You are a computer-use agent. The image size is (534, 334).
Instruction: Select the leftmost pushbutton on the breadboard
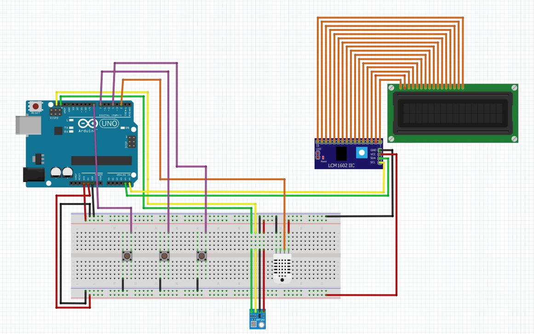pyautogui.click(x=127, y=255)
